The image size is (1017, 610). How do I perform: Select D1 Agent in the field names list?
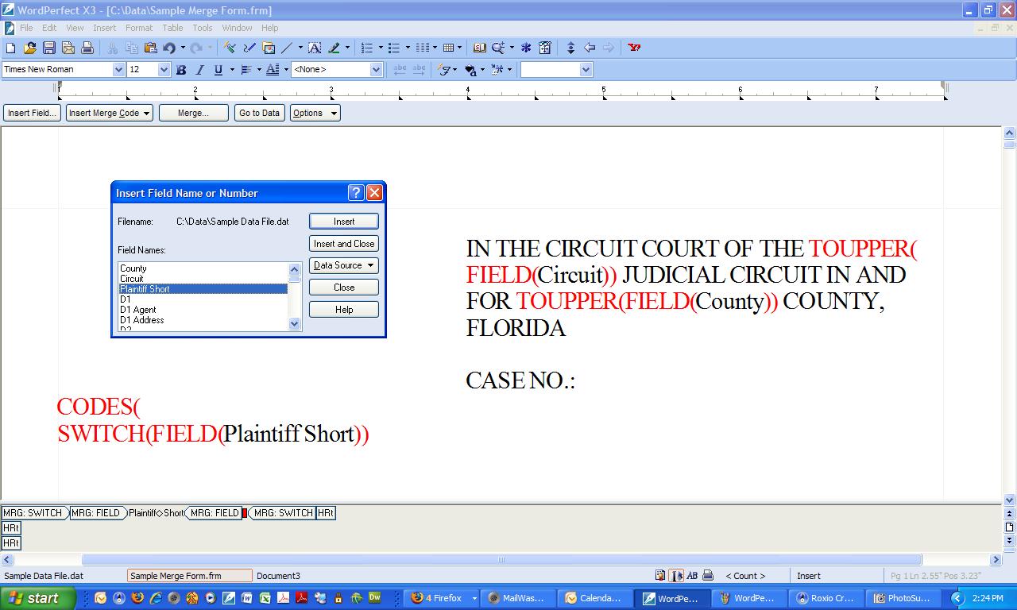click(x=138, y=310)
